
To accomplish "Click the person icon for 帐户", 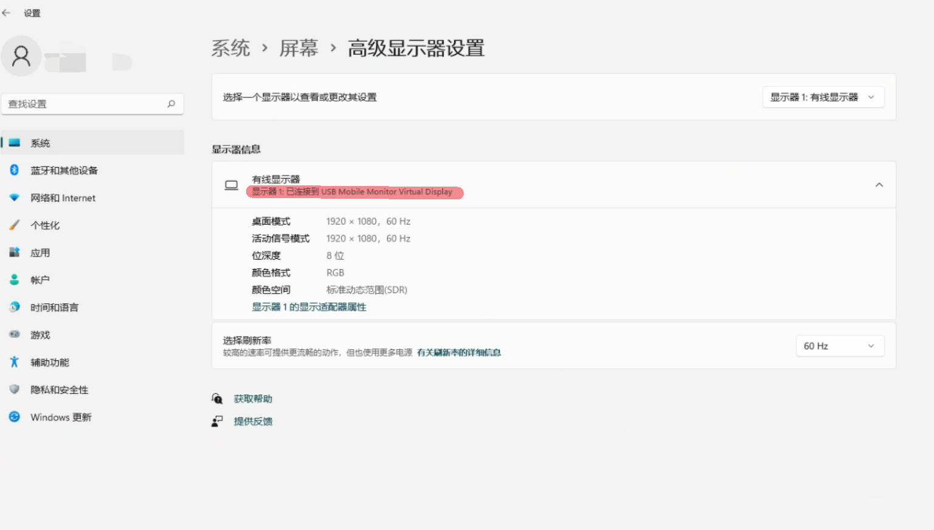I will click(15, 280).
